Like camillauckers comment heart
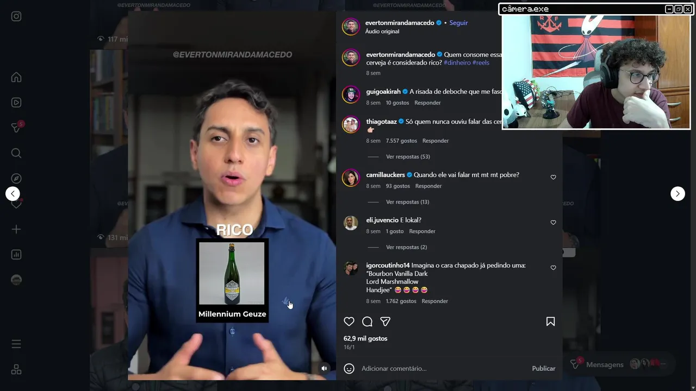 tap(553, 177)
